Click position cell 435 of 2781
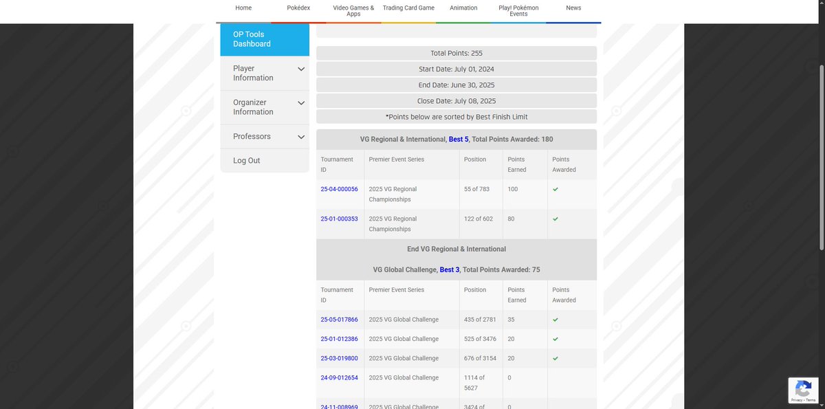Screen dimensions: 825x409 480,320
